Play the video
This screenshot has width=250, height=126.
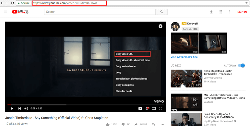[x=12, y=108]
